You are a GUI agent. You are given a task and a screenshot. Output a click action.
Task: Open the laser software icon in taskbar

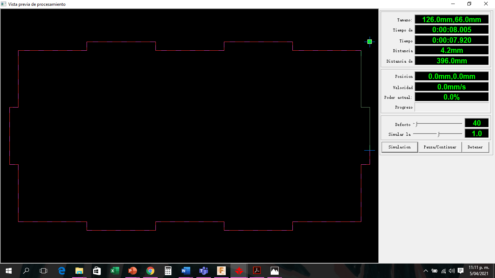[239, 271]
